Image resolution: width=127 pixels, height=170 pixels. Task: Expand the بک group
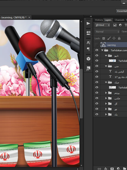pyautogui.click(x=106, y=114)
